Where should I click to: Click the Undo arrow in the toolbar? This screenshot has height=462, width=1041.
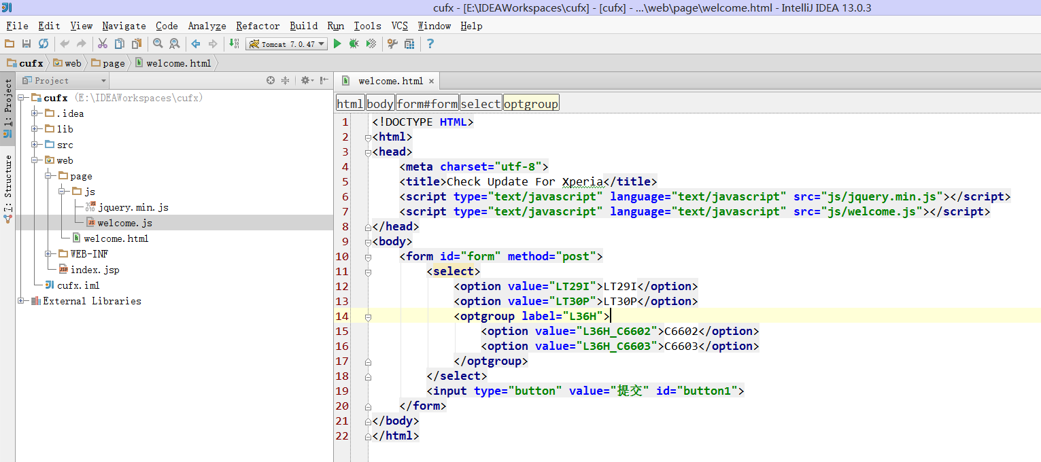pyautogui.click(x=65, y=43)
